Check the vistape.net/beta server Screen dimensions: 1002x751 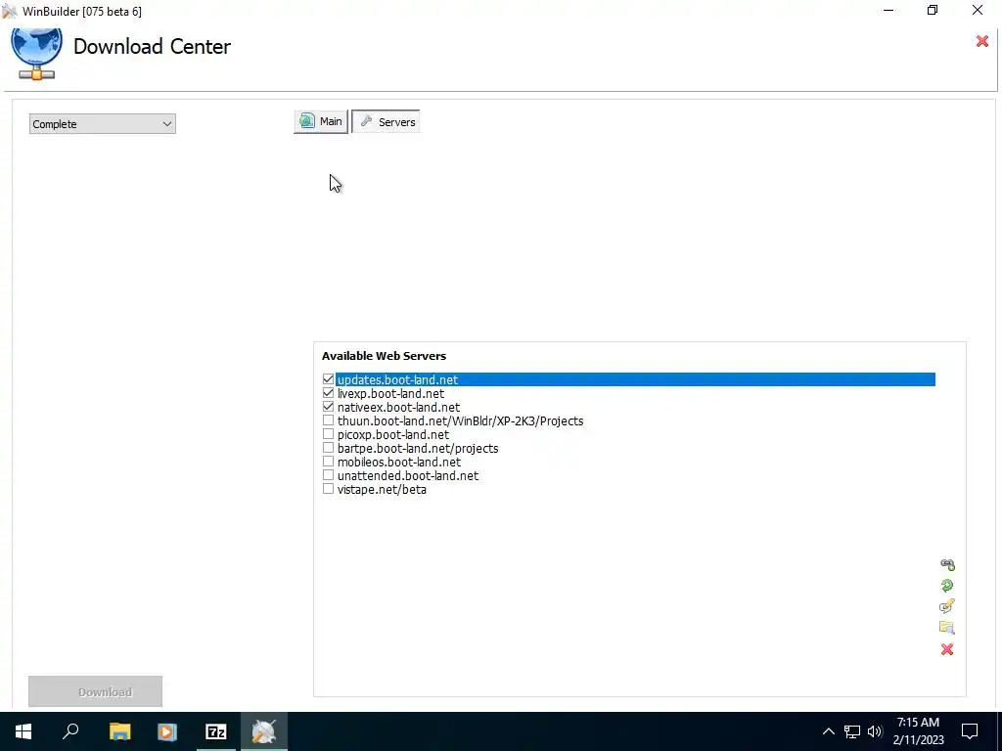click(x=329, y=489)
